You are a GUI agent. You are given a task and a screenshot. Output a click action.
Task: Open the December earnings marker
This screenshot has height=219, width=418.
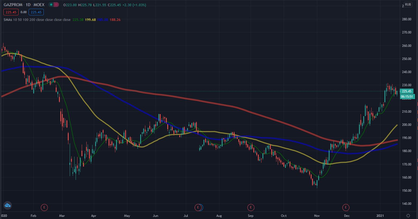coord(346,207)
